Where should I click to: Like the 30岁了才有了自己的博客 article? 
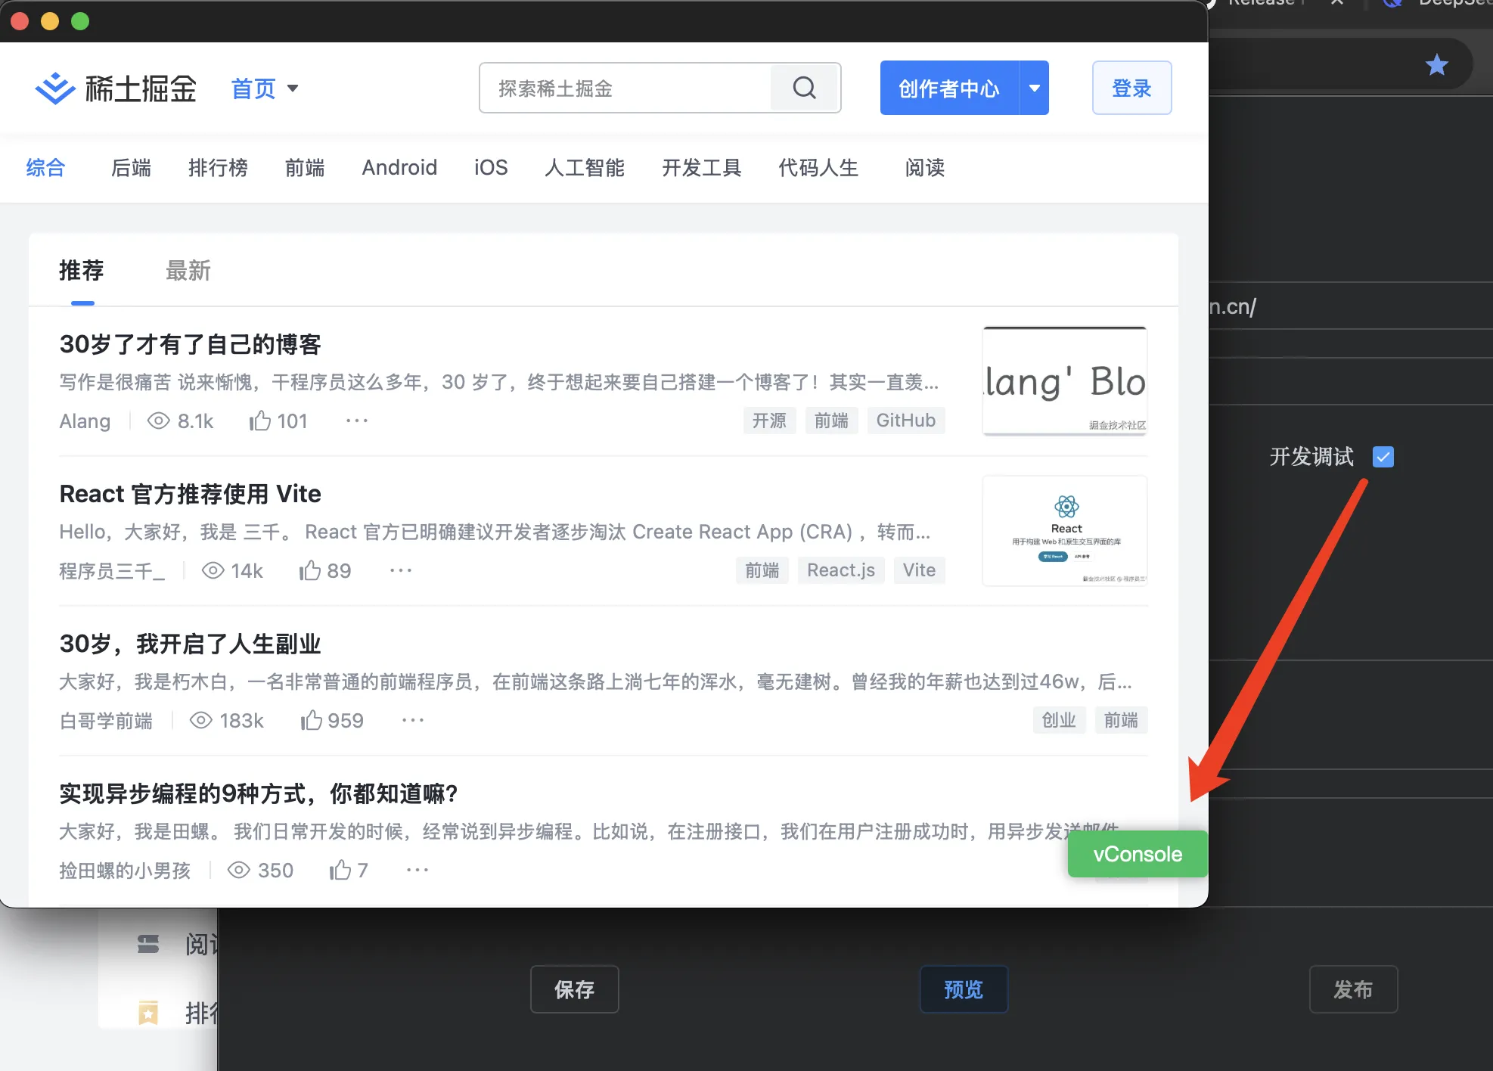pos(260,421)
